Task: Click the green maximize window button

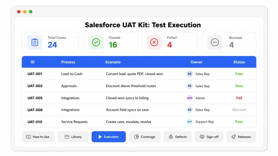Action: pyautogui.click(x=31, y=12)
